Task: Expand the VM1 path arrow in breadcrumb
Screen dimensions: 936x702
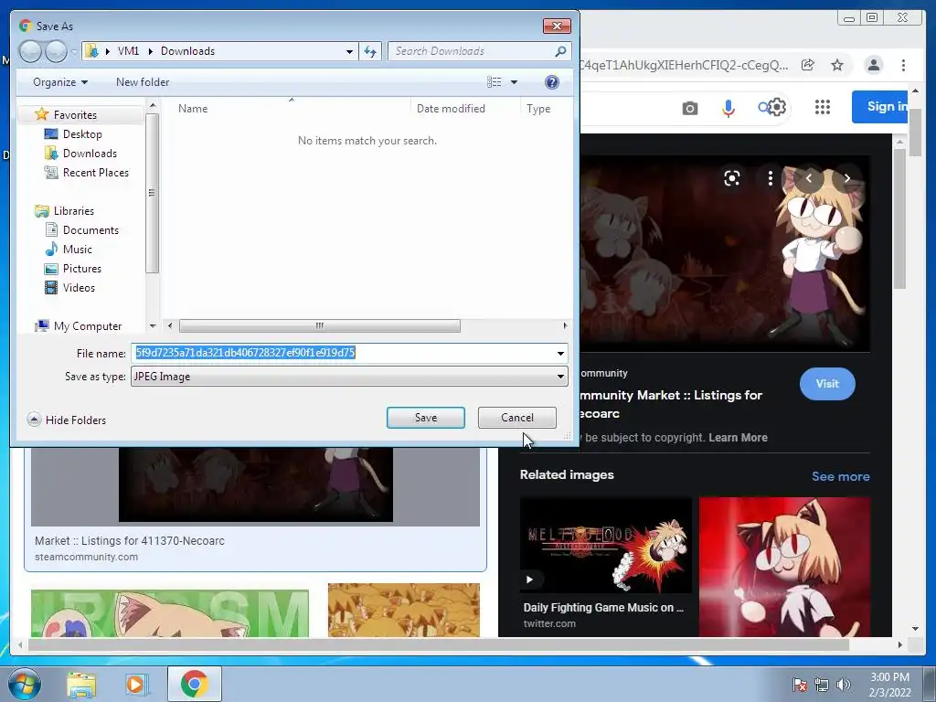Action: pos(149,51)
